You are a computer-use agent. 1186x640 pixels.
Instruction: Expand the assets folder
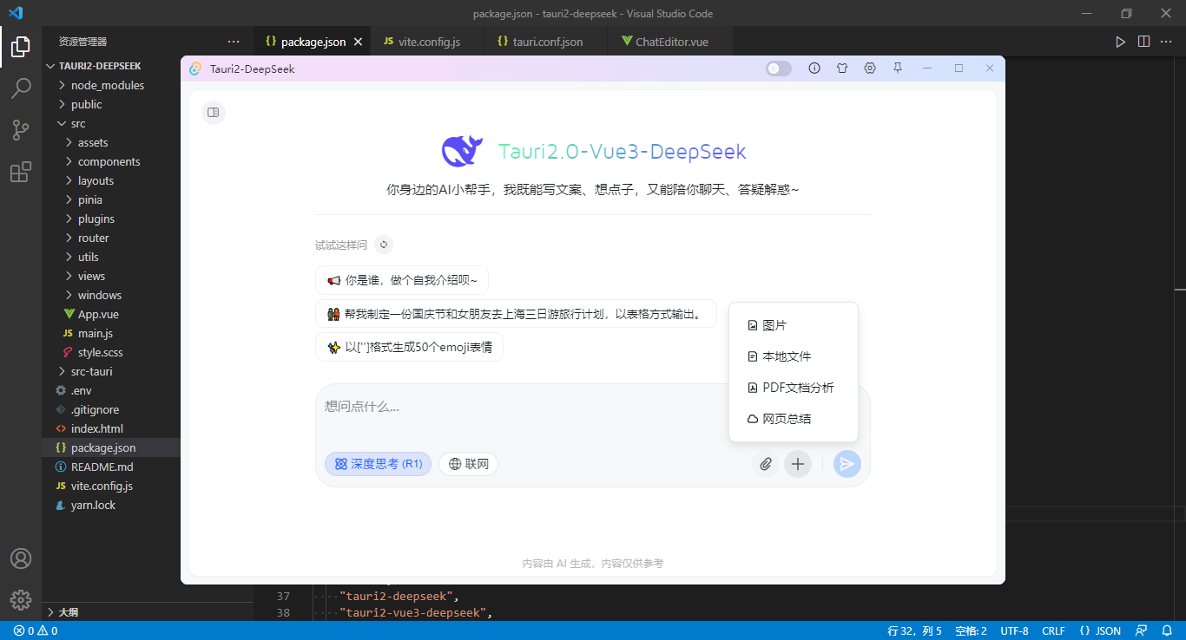pyautogui.click(x=111, y=142)
